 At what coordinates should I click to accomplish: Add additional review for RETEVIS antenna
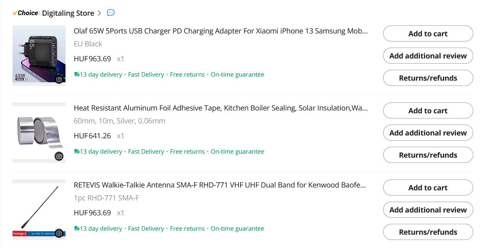tap(428, 210)
